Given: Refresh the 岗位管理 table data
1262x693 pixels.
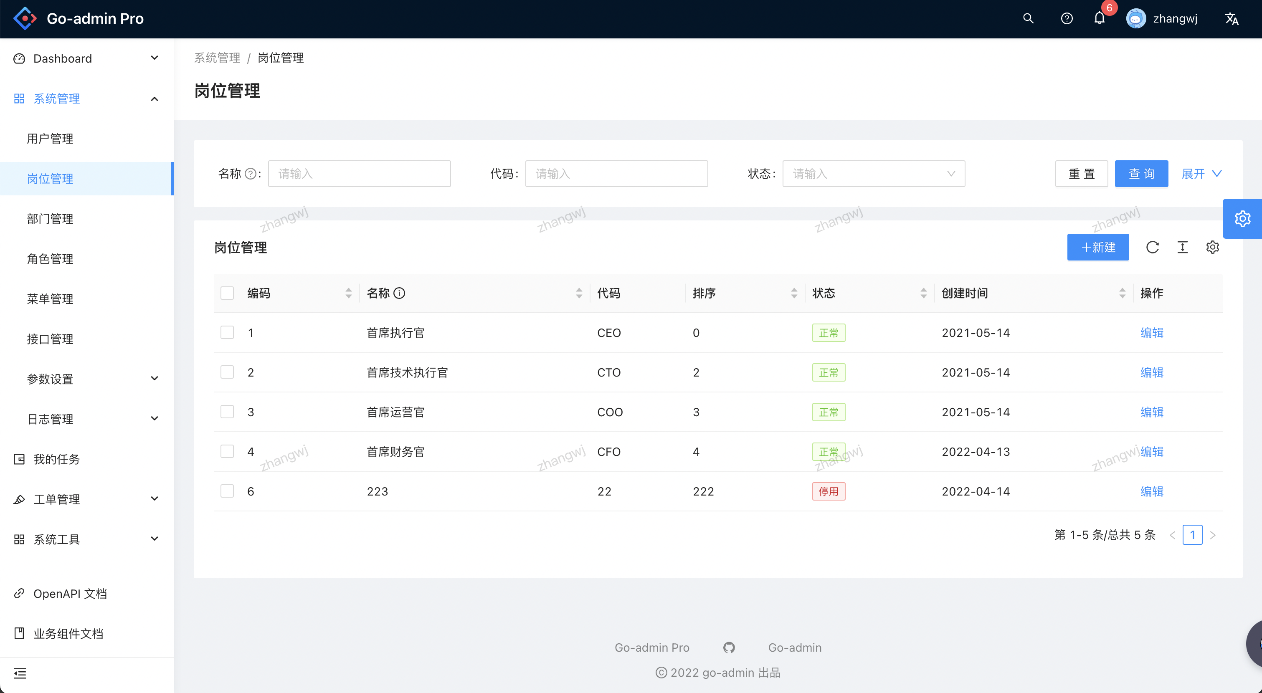Looking at the screenshot, I should click(1153, 247).
